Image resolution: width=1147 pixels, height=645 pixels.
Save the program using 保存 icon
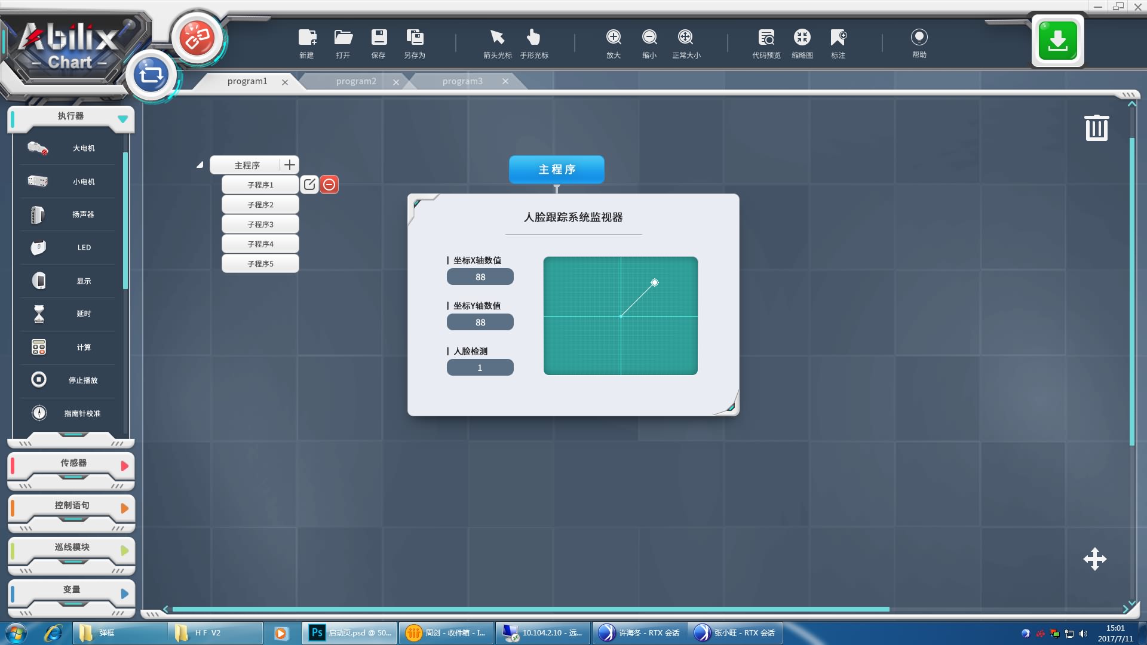point(379,38)
